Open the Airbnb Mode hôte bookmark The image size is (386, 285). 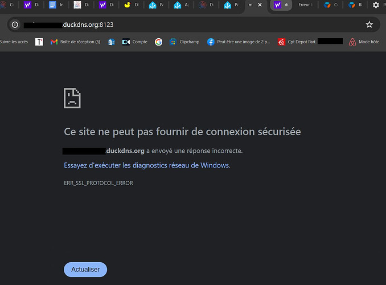coord(364,42)
